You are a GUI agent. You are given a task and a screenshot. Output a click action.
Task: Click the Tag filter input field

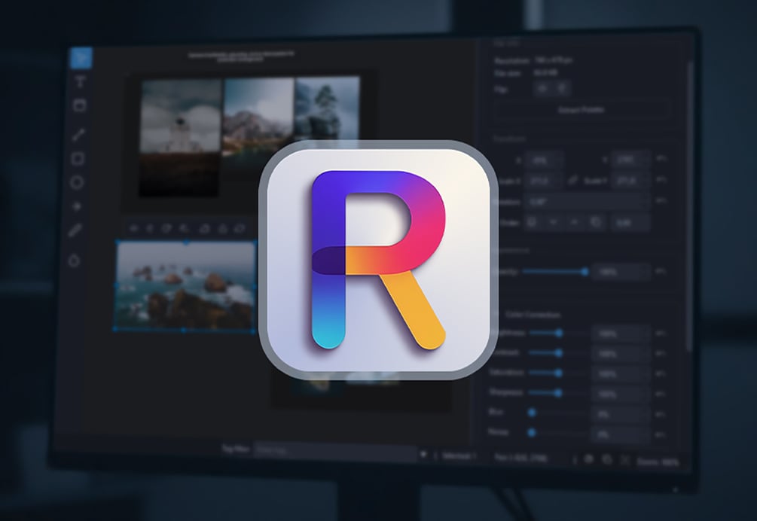(334, 451)
